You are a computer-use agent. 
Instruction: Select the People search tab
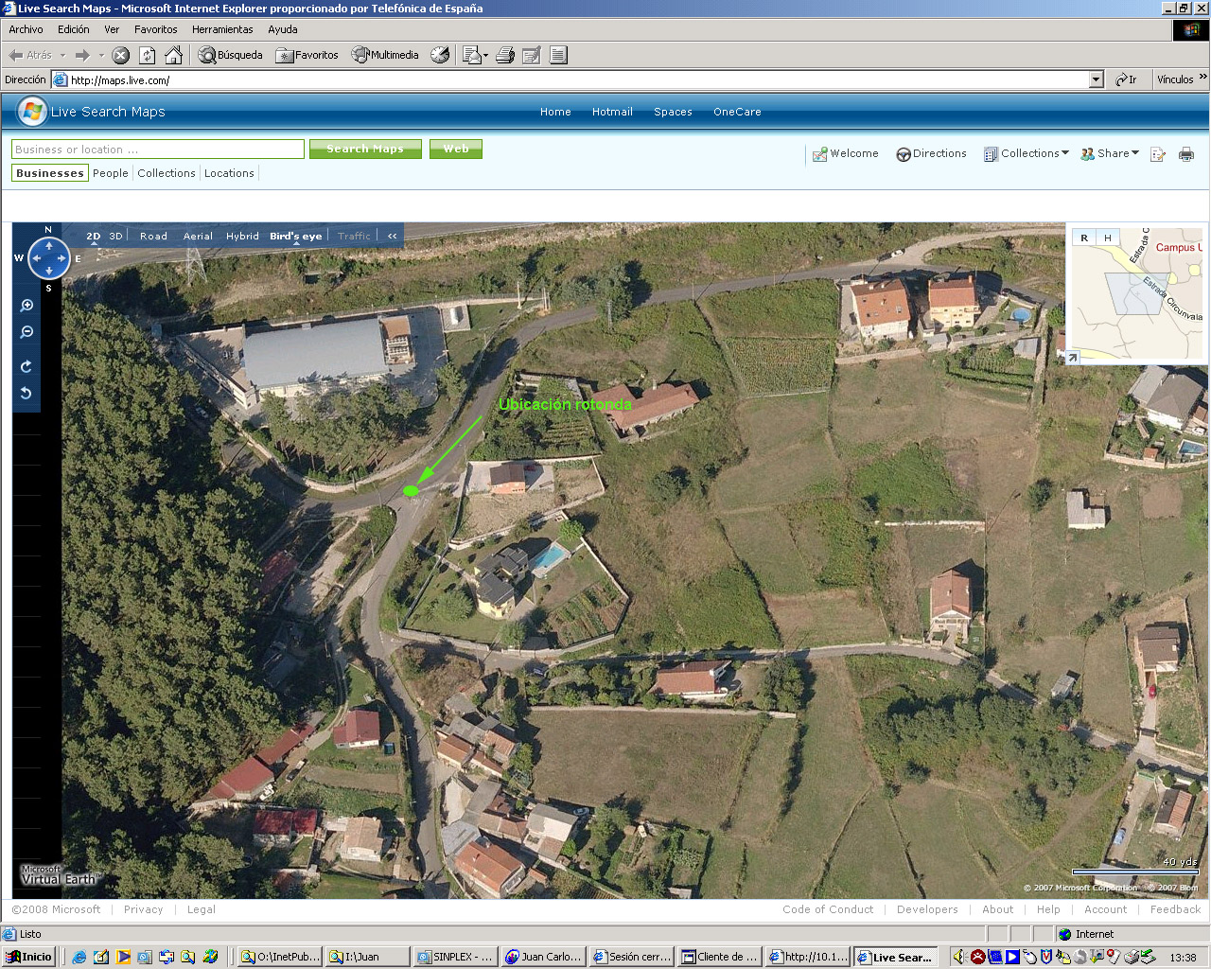pos(110,173)
